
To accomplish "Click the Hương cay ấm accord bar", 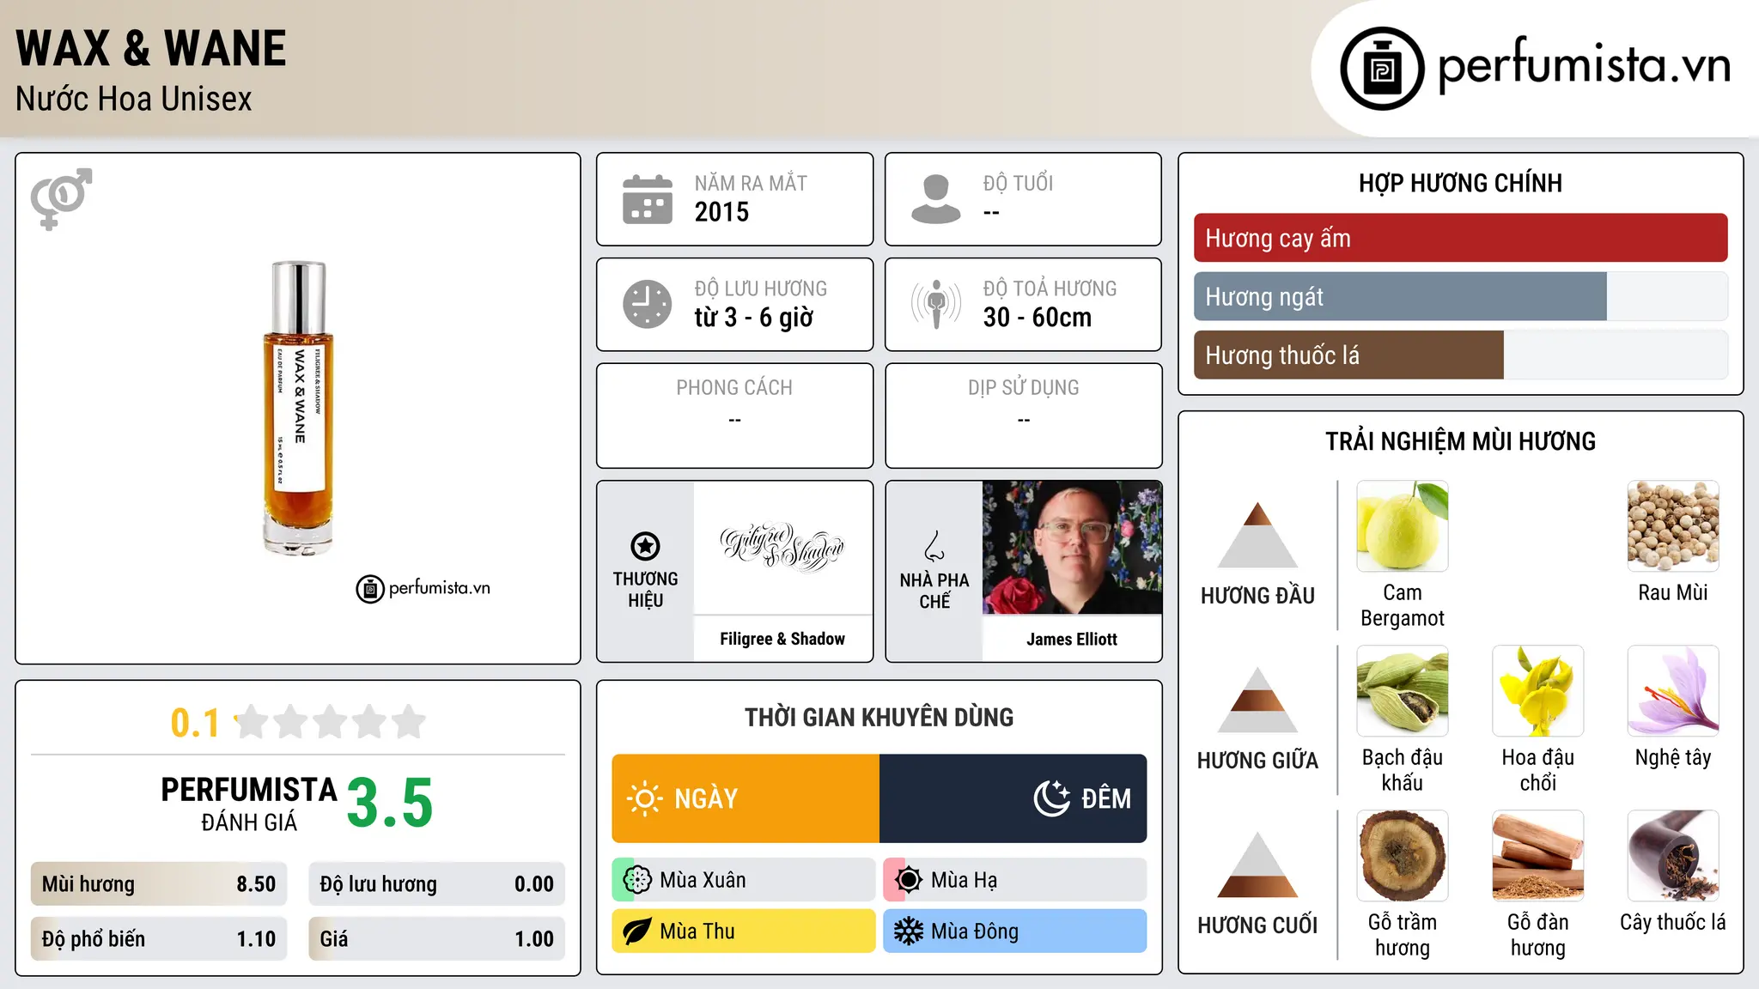I will [x=1460, y=238].
